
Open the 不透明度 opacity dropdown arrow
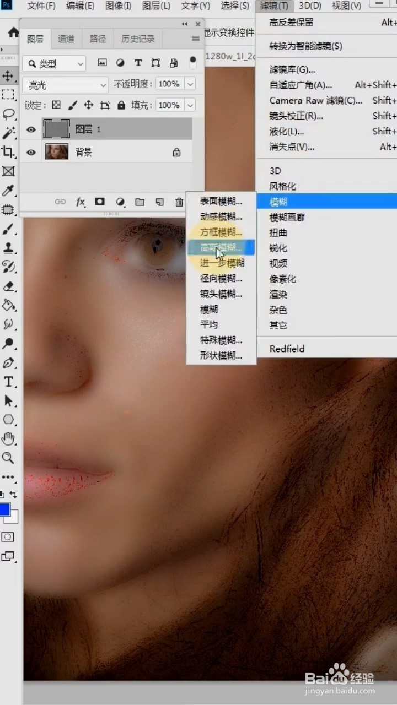click(190, 84)
